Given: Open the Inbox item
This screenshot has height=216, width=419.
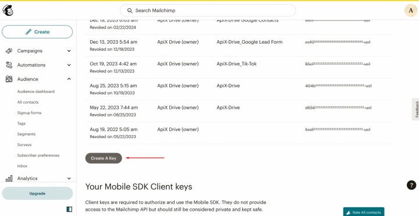Looking at the screenshot, I should pyautogui.click(x=22, y=166).
